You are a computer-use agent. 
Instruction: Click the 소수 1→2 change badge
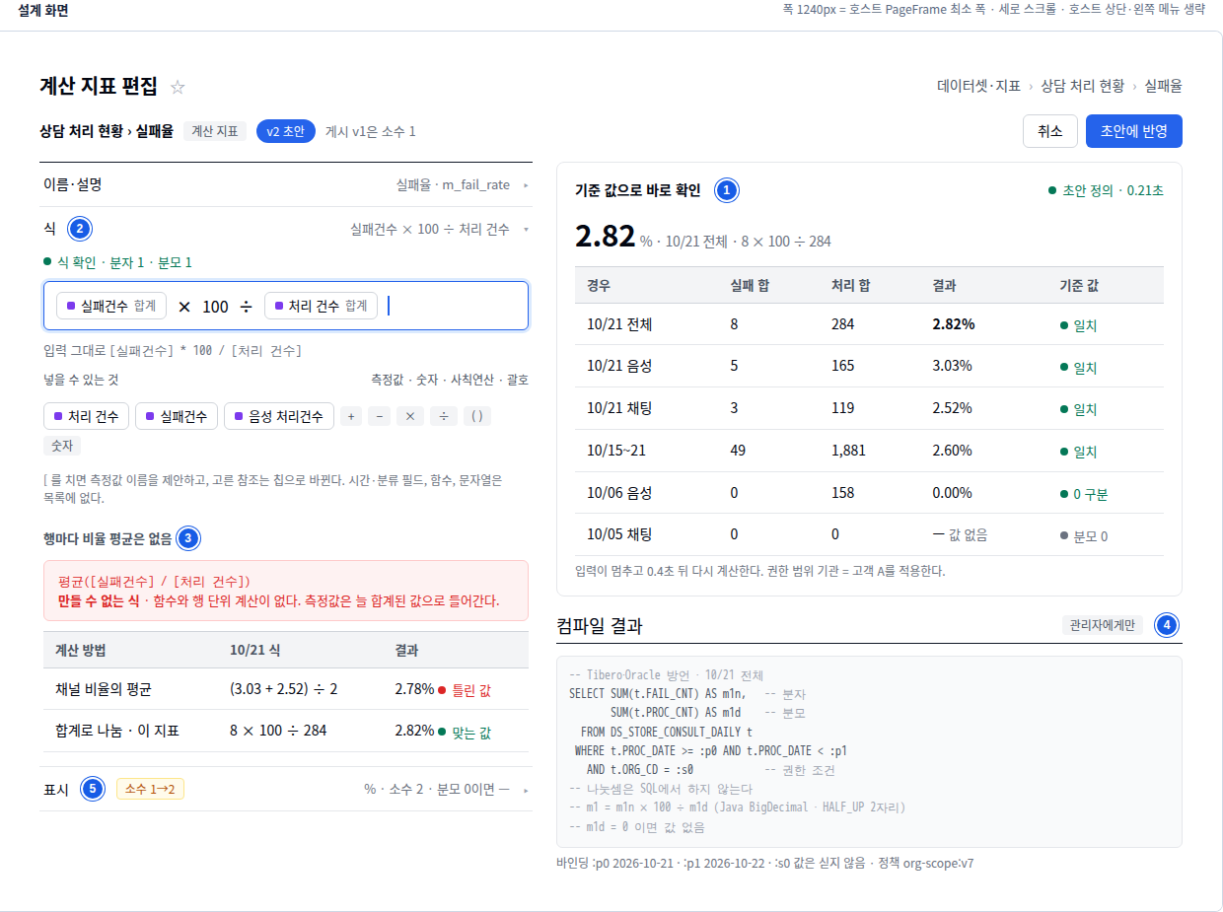(x=150, y=789)
